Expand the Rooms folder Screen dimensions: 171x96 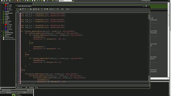2,31
